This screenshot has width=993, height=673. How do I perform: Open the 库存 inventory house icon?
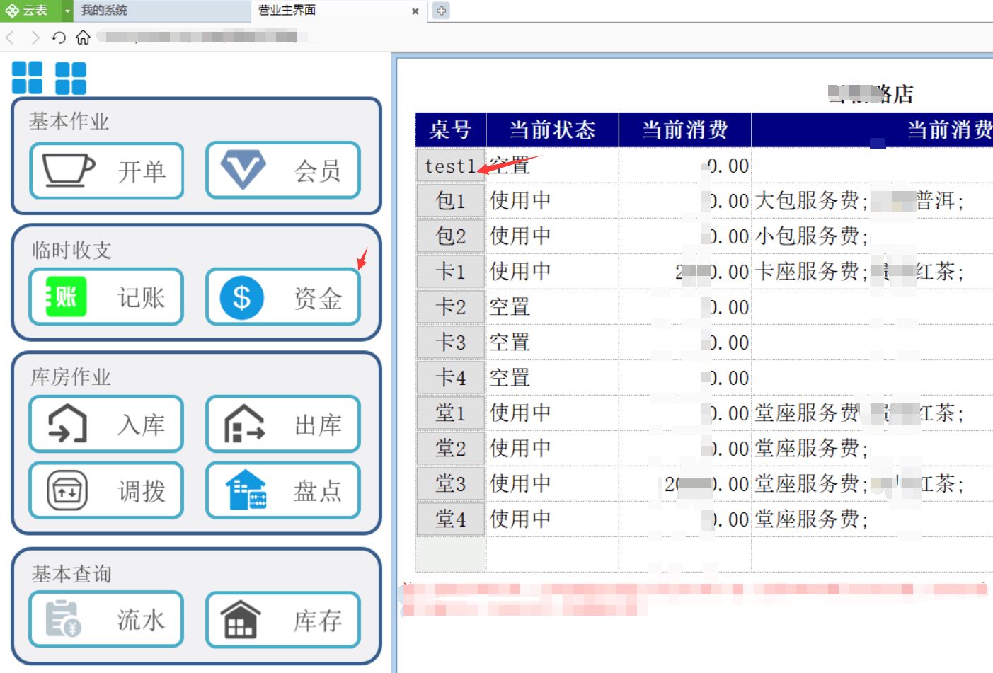coord(241,619)
